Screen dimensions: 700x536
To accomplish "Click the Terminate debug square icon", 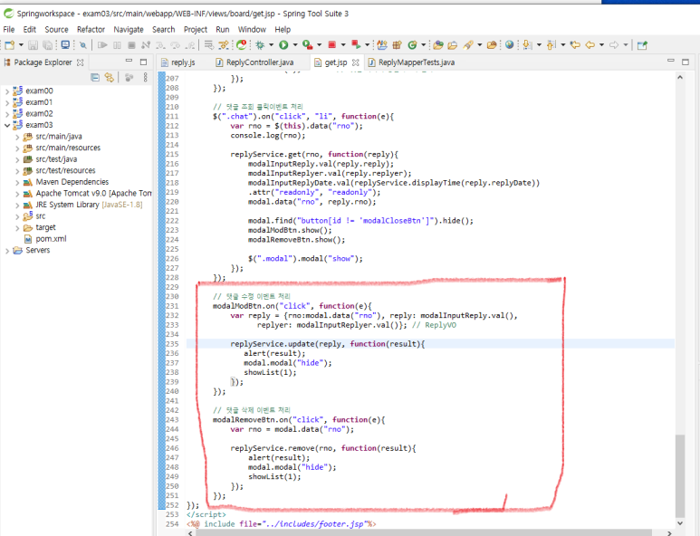I will 131,44.
